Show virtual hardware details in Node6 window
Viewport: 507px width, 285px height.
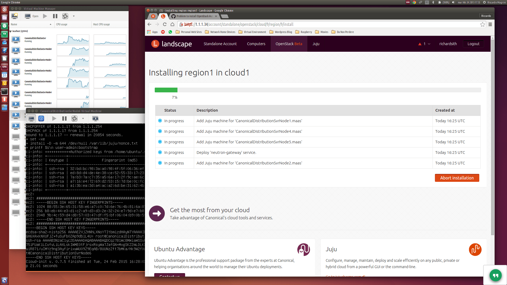41,118
